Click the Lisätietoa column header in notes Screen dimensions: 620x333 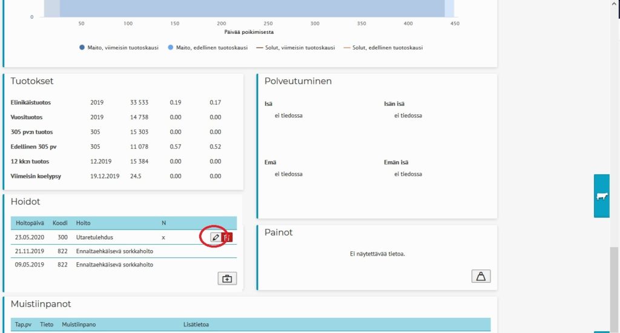click(196, 325)
